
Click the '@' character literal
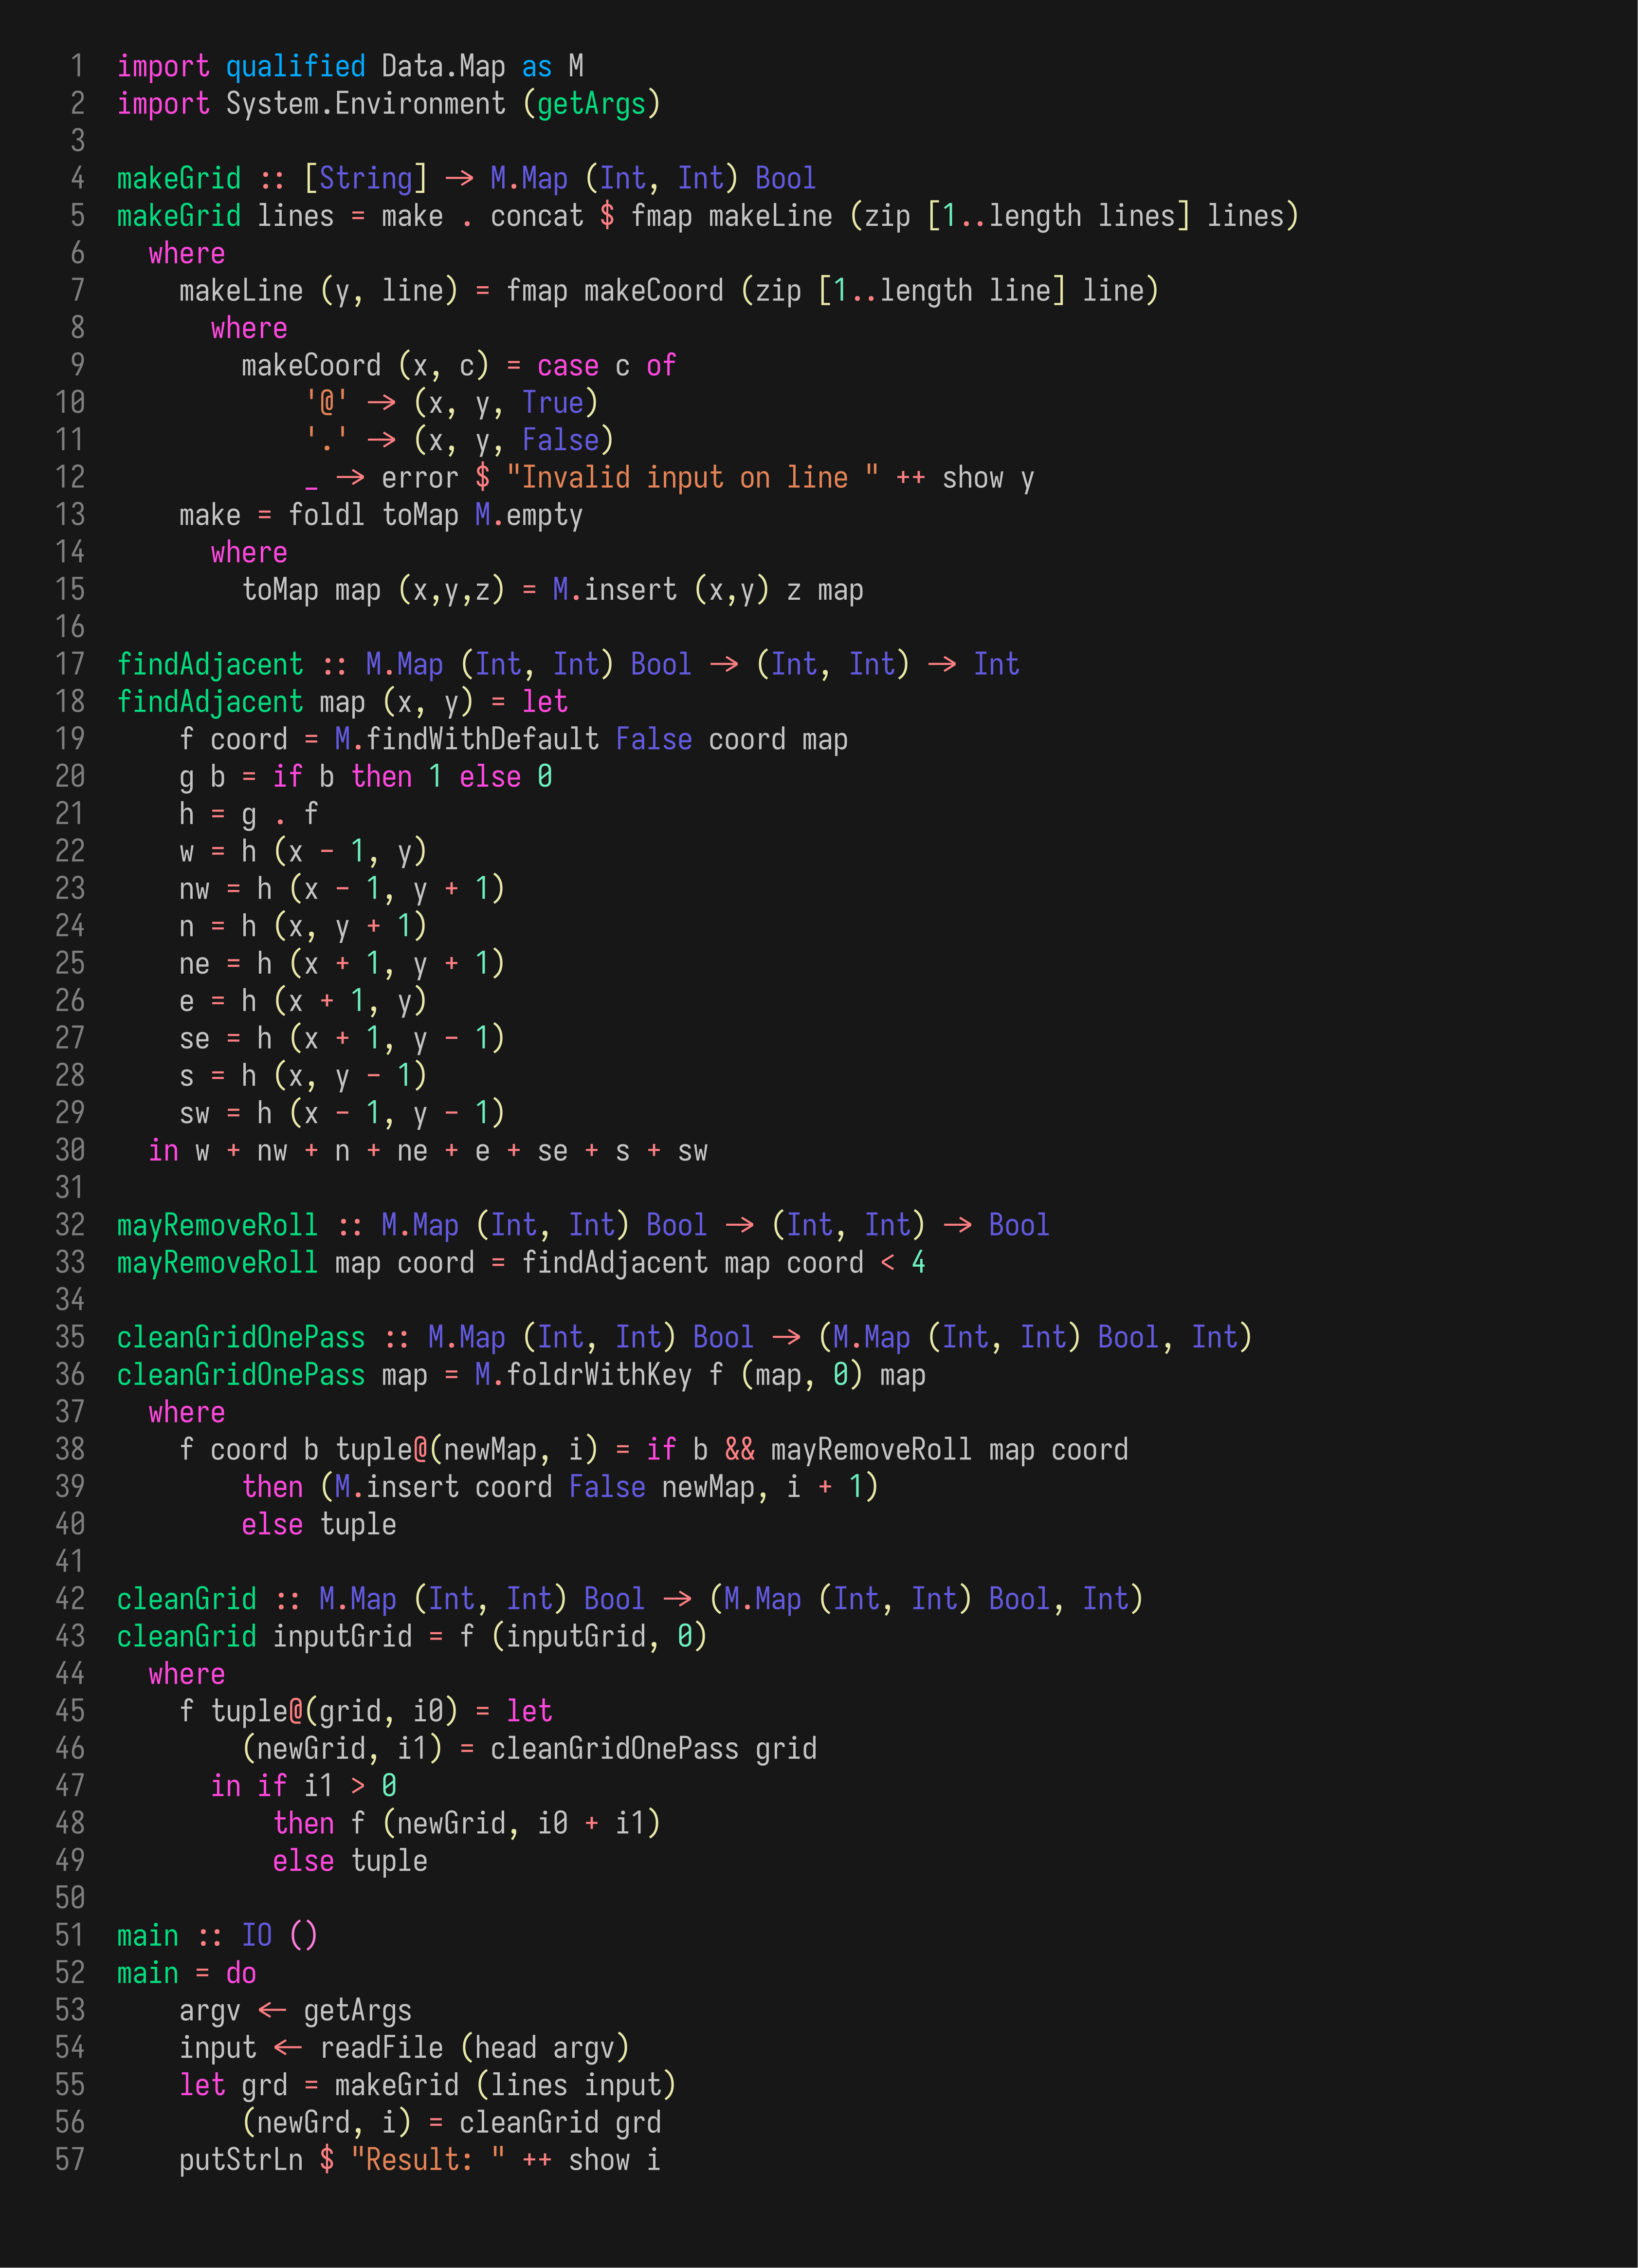tap(326, 402)
